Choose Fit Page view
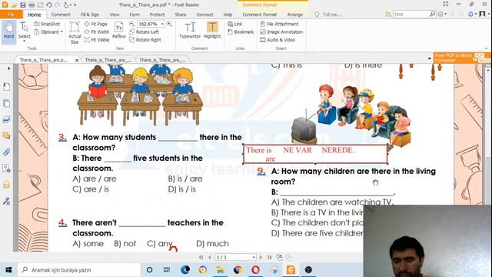Image resolution: width=492 pixels, height=277 pixels. coord(96,24)
